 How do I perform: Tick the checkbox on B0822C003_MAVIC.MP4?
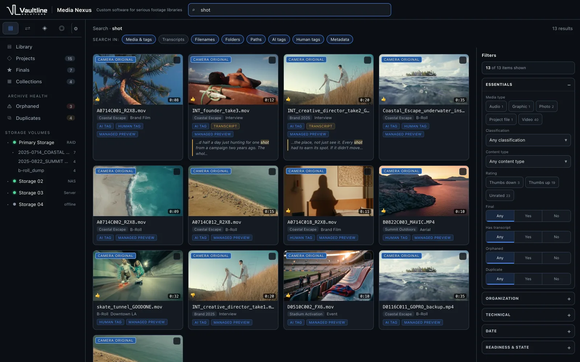coord(463,172)
